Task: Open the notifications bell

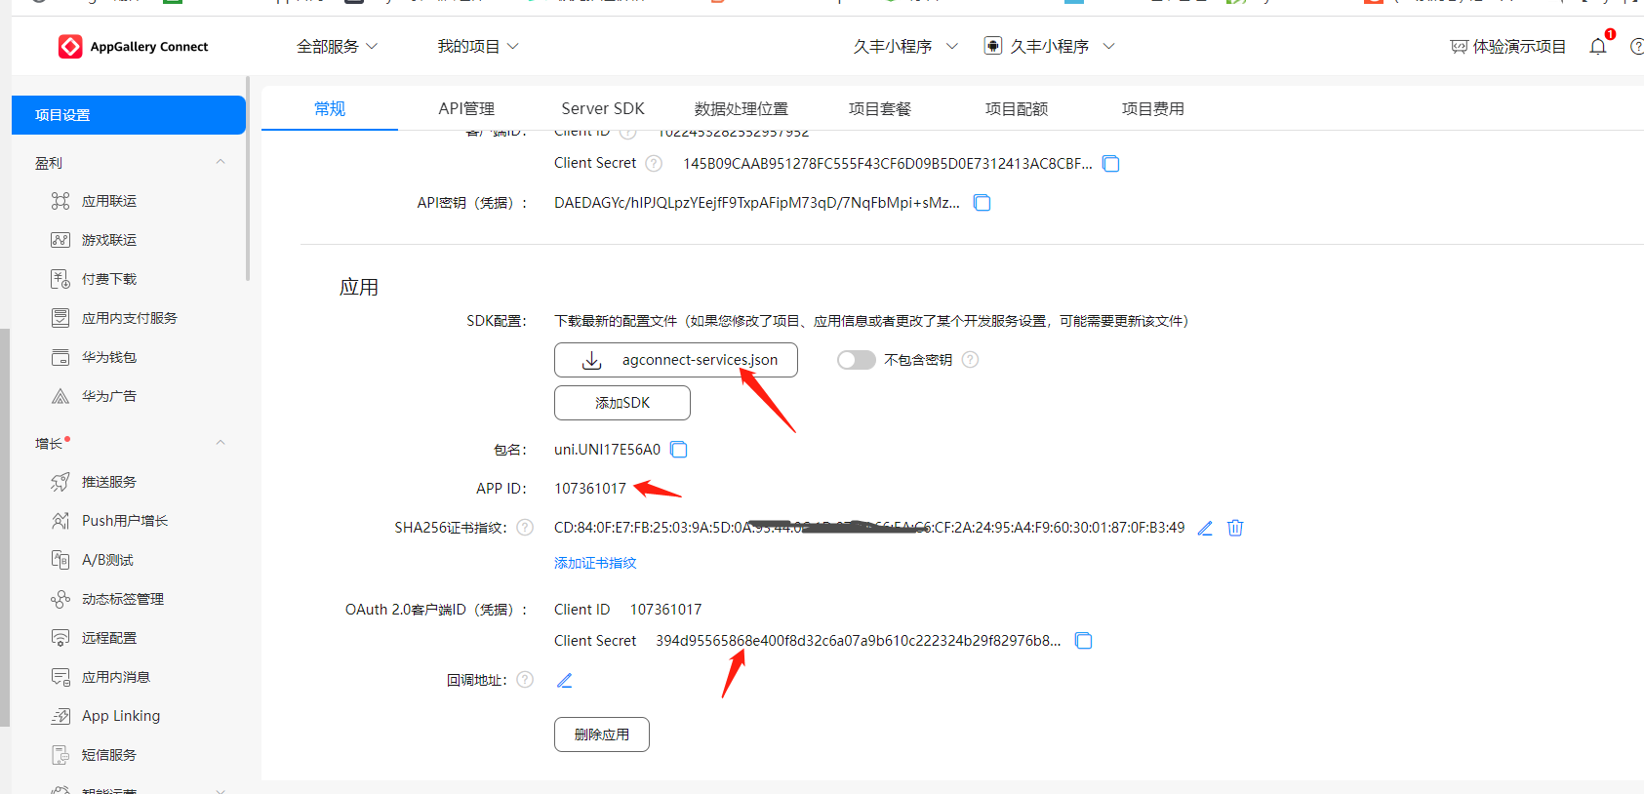Action: (x=1598, y=46)
